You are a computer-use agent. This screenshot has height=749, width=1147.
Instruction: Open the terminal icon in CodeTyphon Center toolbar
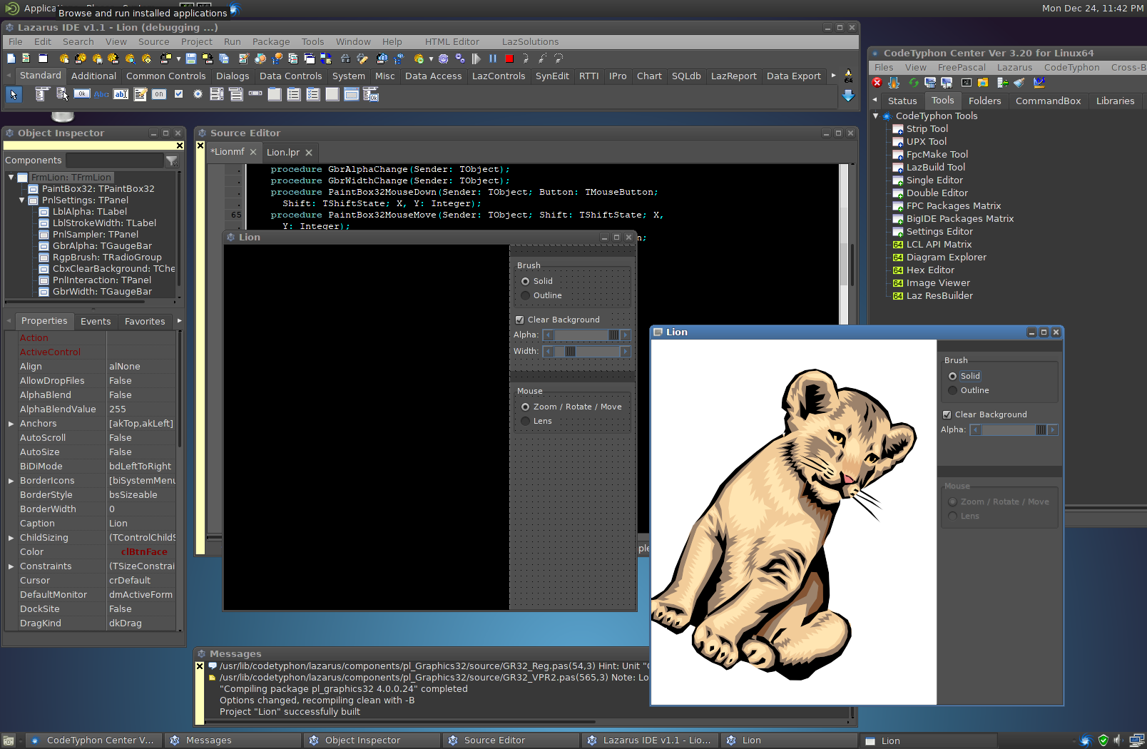click(x=966, y=83)
